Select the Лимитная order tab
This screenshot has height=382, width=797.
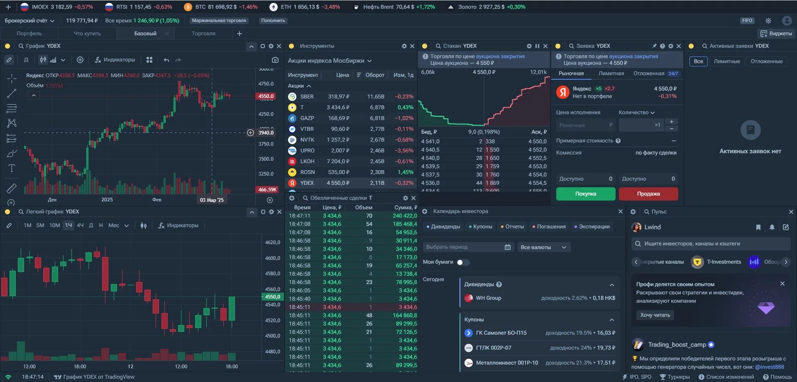(x=611, y=73)
